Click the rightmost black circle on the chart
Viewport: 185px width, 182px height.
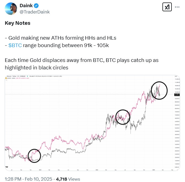tap(159, 90)
